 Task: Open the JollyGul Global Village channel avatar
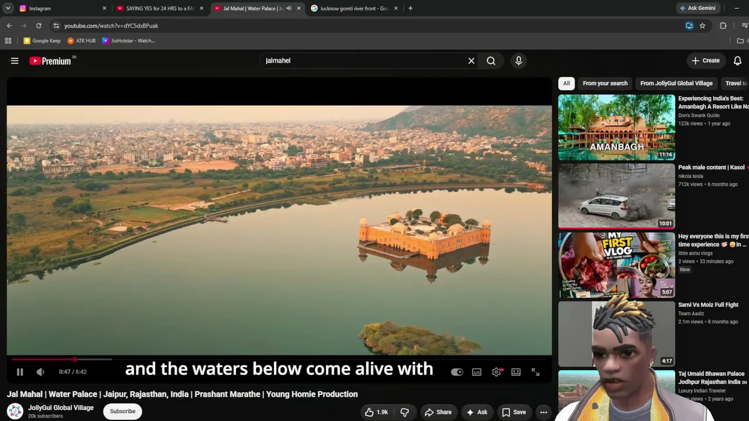15,411
